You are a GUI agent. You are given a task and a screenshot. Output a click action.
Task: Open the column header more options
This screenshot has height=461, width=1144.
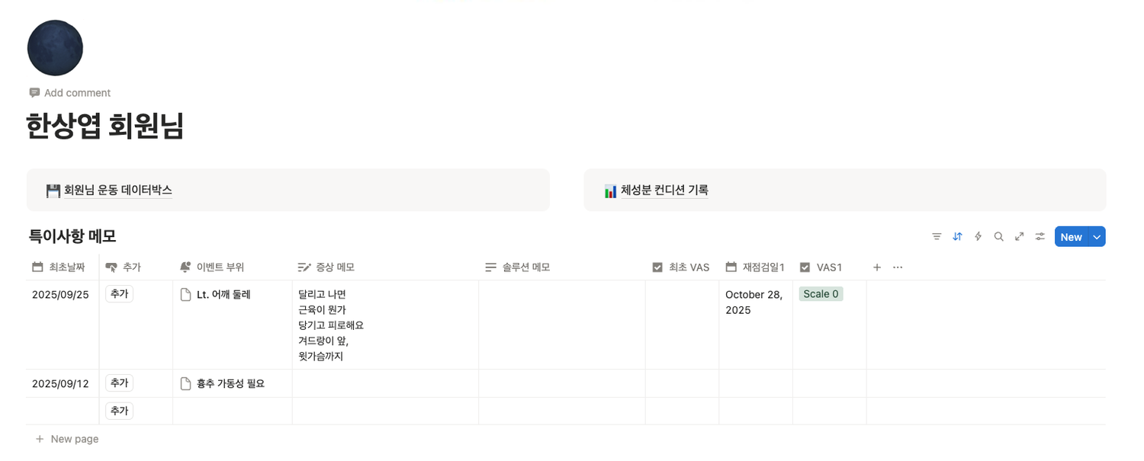(x=898, y=267)
